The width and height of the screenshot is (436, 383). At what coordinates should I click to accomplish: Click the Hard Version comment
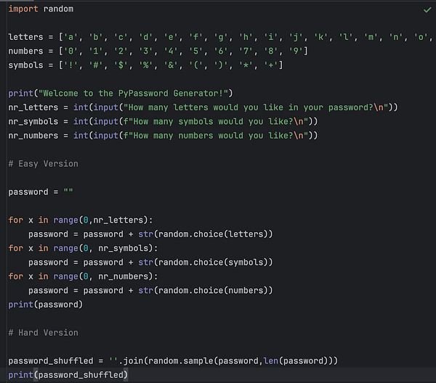click(44, 333)
